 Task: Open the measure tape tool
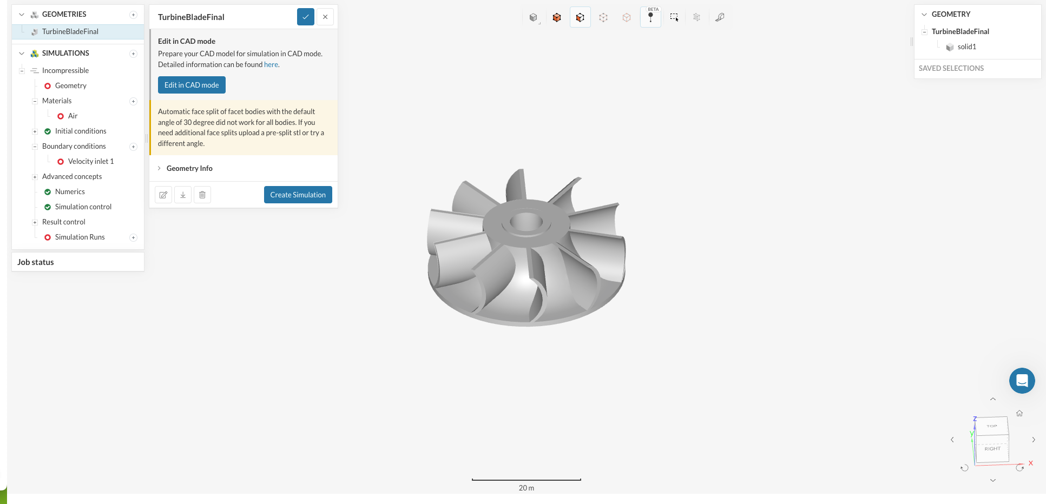click(x=720, y=17)
